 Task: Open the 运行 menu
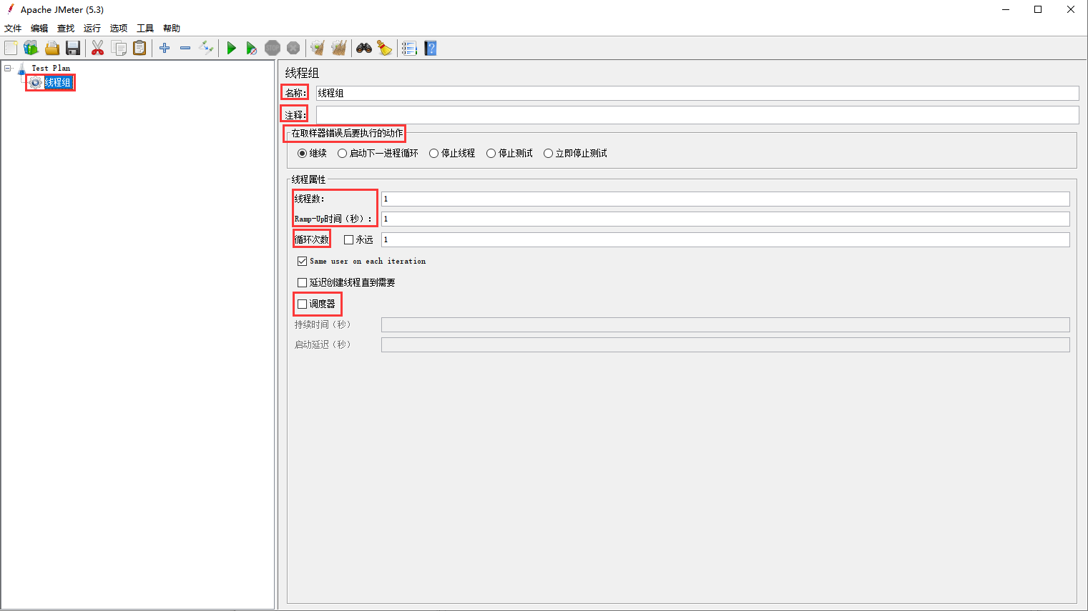(92, 29)
